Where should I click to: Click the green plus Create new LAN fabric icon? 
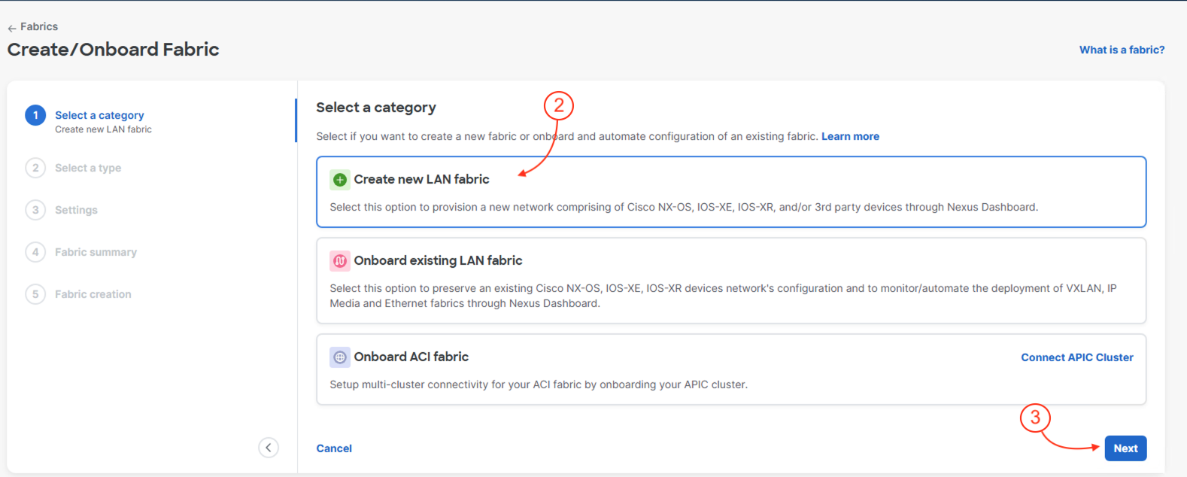[340, 180]
